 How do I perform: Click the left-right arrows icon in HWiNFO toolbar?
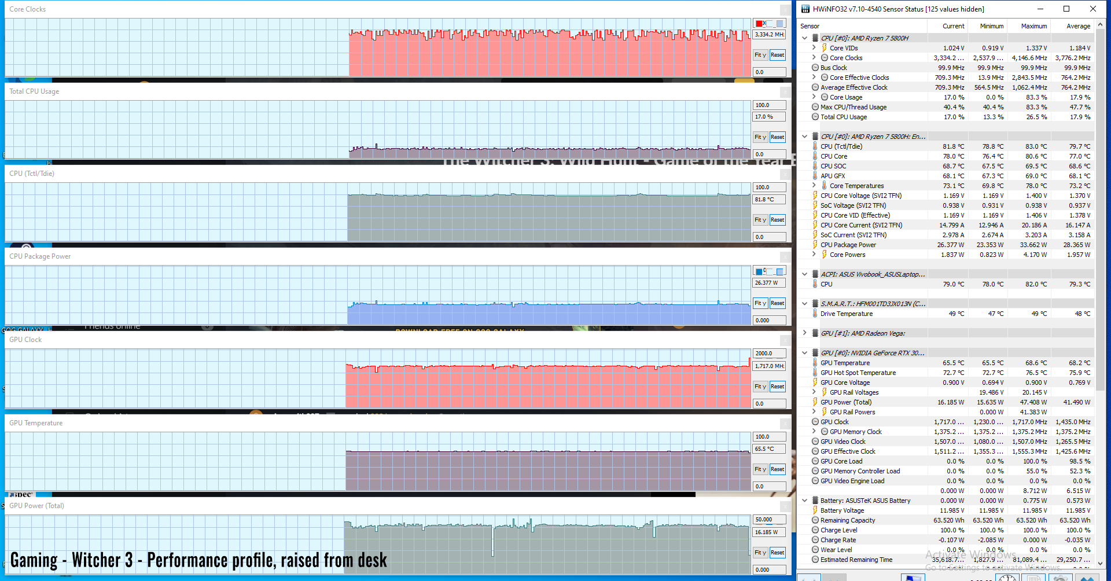[809, 578]
